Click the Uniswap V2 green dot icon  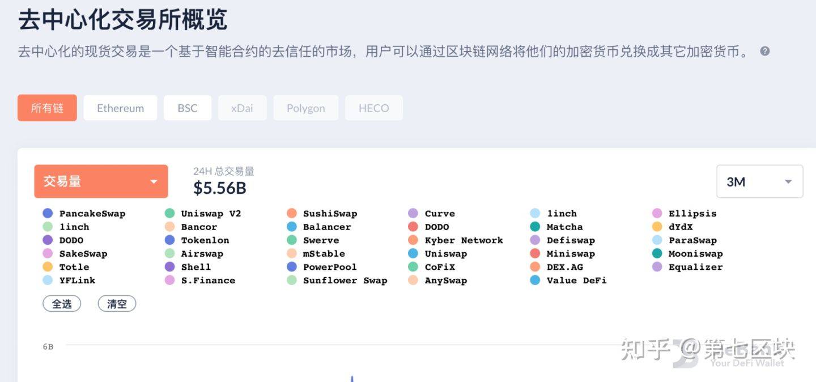click(169, 213)
